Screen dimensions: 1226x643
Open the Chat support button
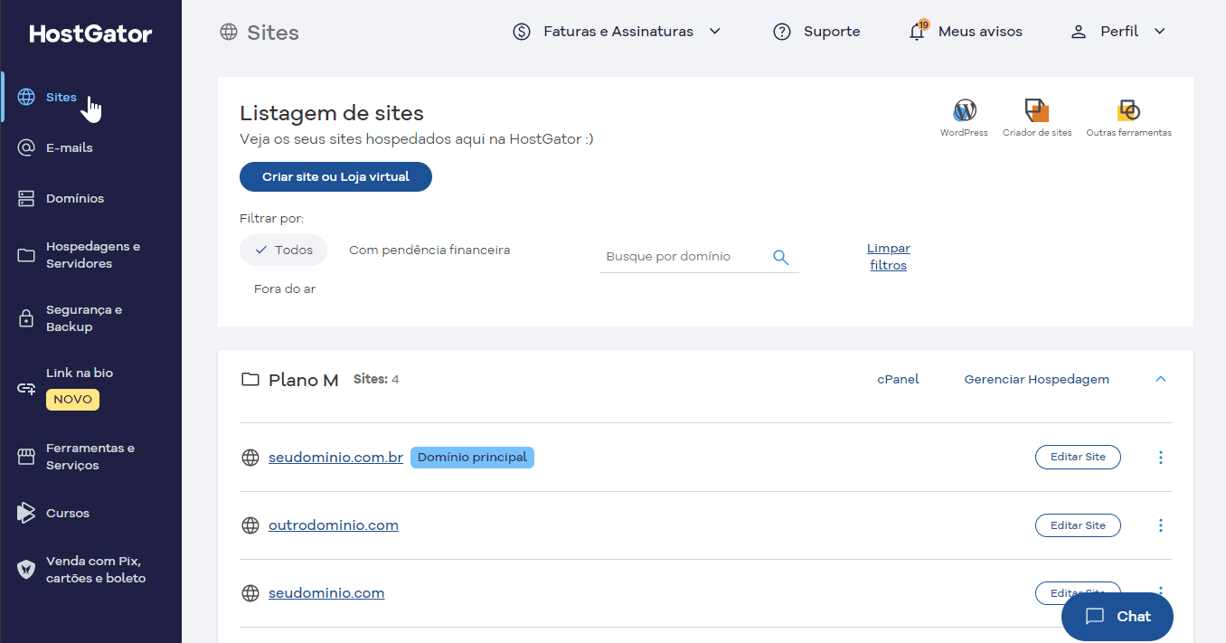point(1118,617)
